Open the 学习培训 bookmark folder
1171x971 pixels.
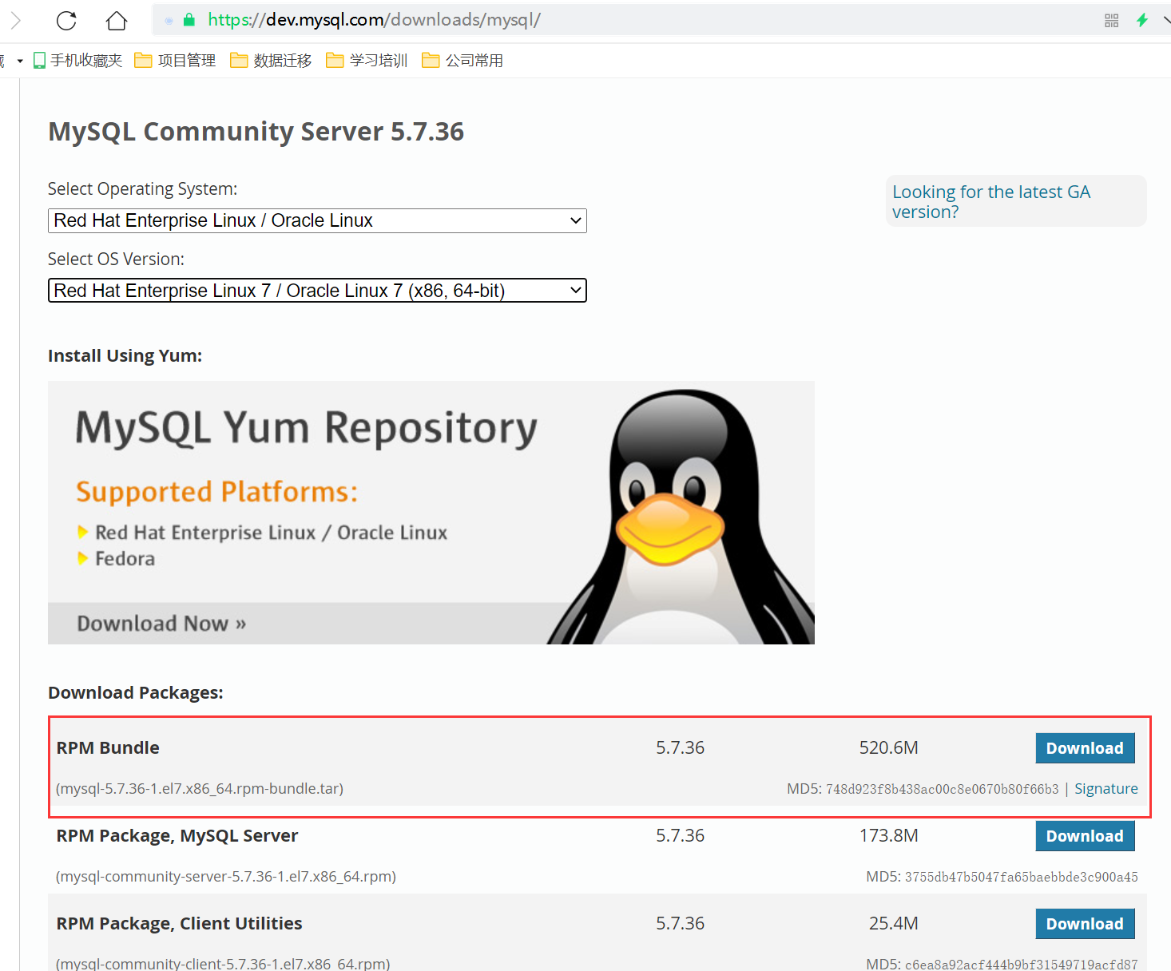pos(367,61)
